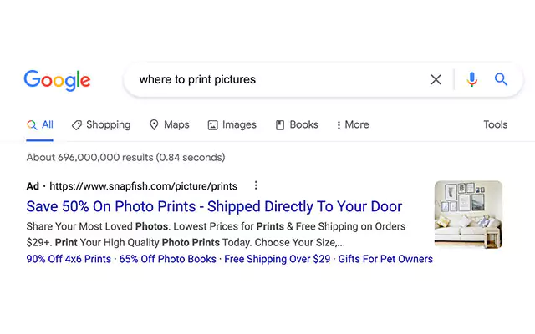Click the Google logo

57,80
